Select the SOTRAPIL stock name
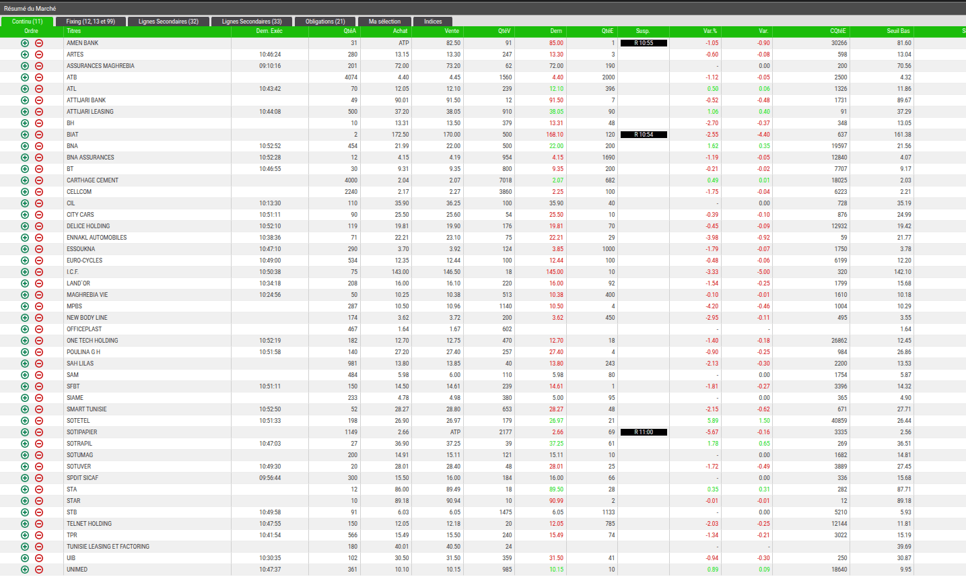966x579 pixels. 79,444
